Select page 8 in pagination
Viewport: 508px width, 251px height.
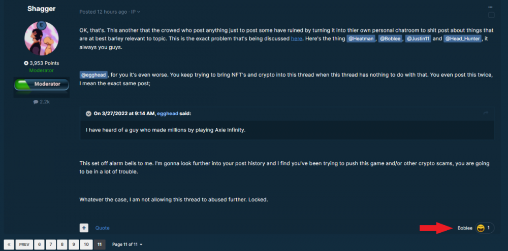tap(62, 244)
